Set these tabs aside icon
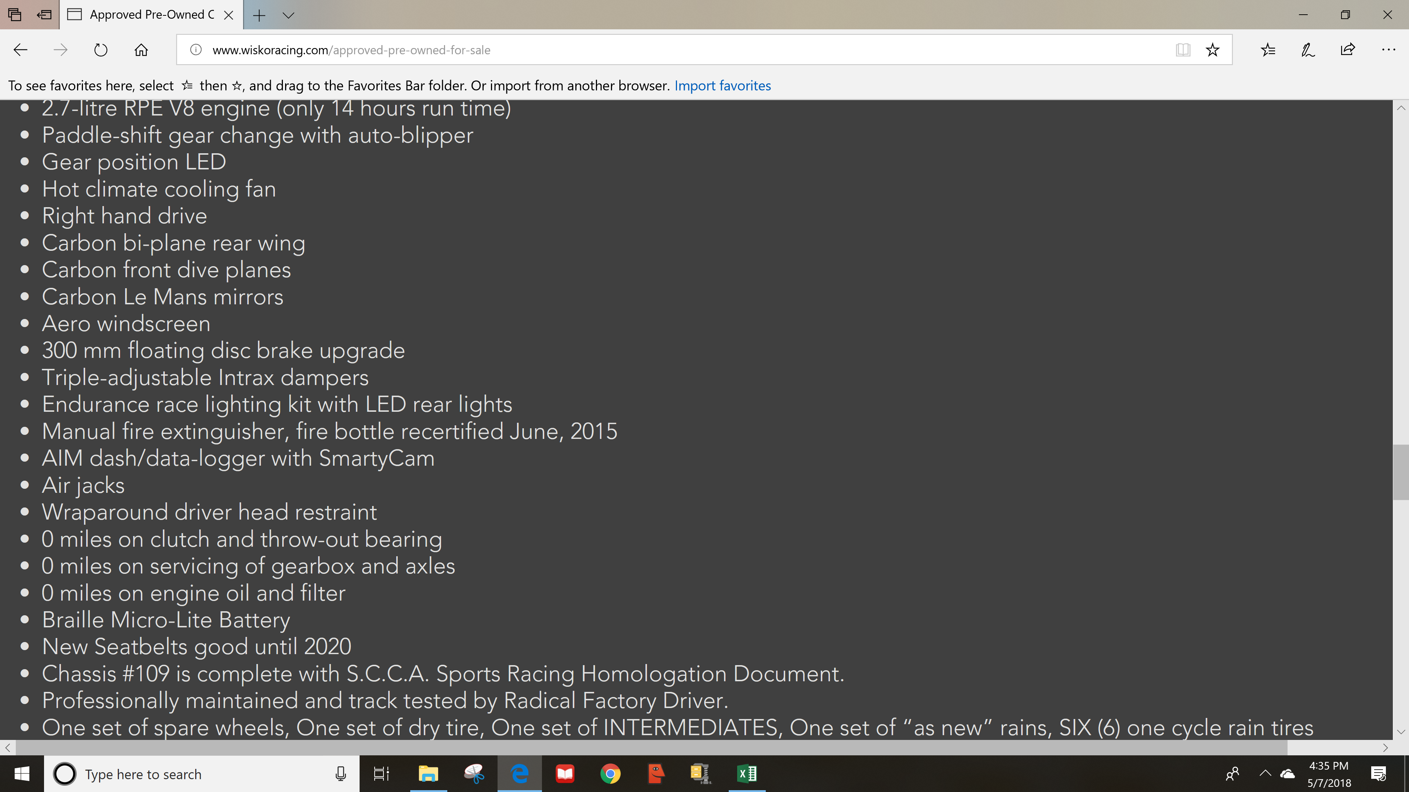The width and height of the screenshot is (1409, 792). coord(44,15)
